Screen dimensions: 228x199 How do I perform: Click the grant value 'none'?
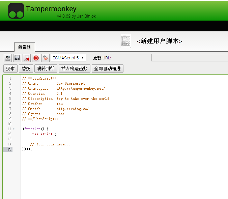coord(60,114)
